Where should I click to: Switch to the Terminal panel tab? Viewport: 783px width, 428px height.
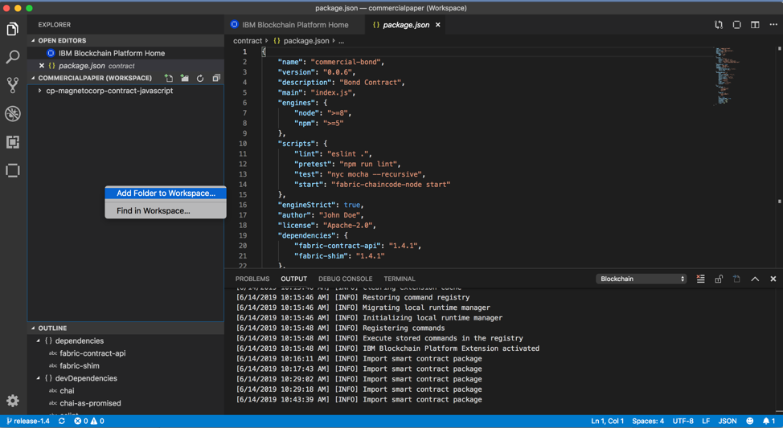[x=400, y=279]
